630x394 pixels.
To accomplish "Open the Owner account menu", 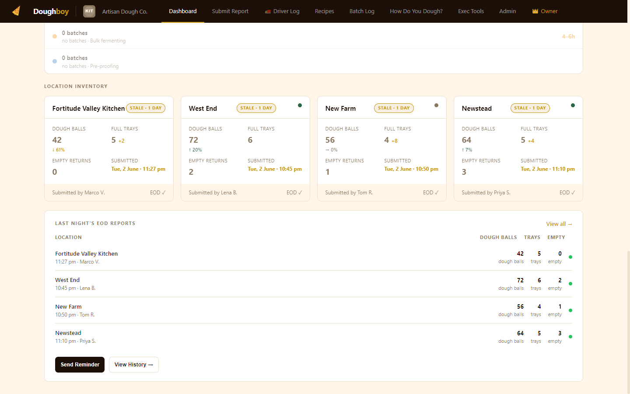I will click(x=545, y=11).
